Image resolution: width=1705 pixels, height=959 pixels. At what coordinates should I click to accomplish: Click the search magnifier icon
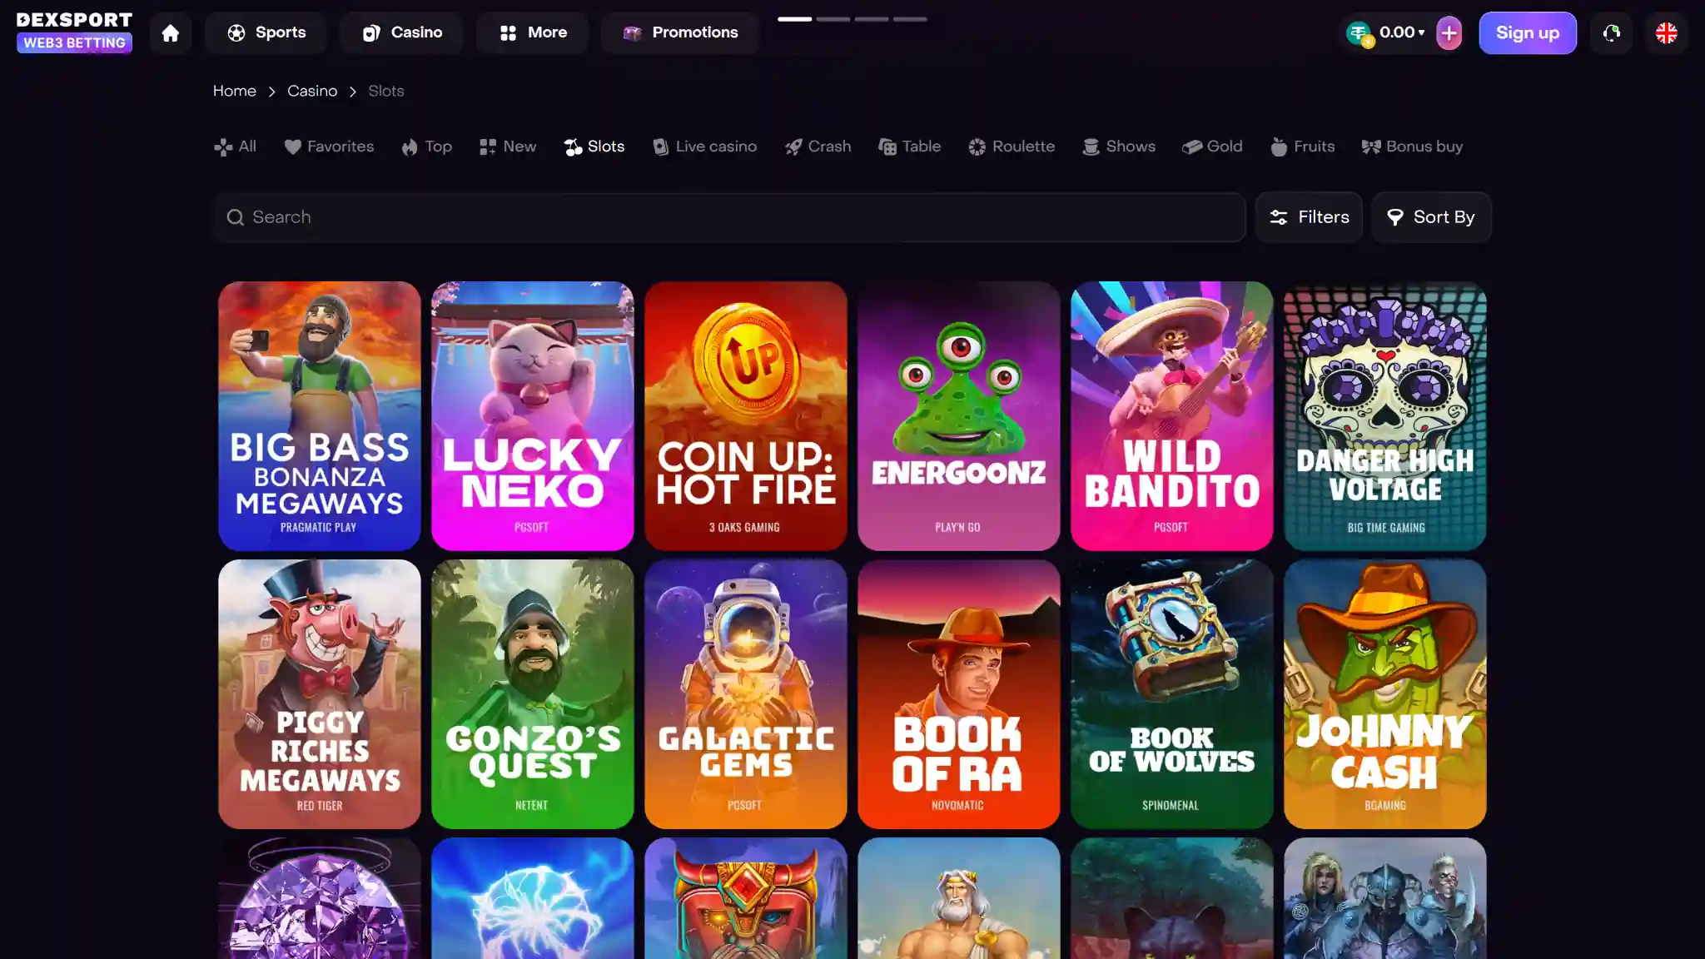[x=236, y=217]
